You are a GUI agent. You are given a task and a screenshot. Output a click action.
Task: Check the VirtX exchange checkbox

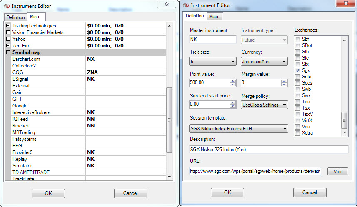coord(297,120)
